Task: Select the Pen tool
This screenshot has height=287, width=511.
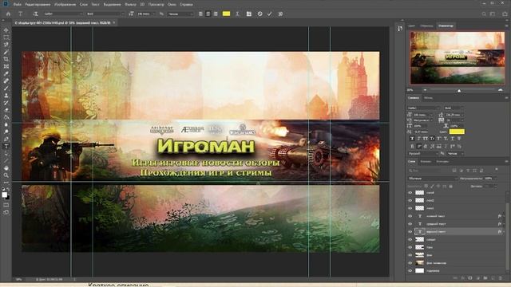Action: pyautogui.click(x=6, y=139)
